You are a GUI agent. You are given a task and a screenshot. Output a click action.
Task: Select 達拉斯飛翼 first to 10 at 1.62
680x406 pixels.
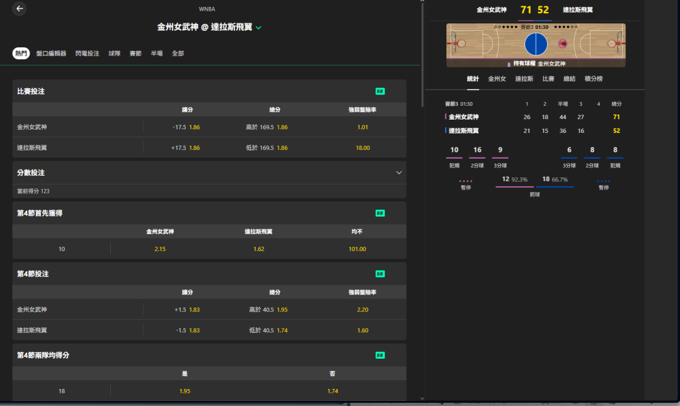[x=259, y=249]
